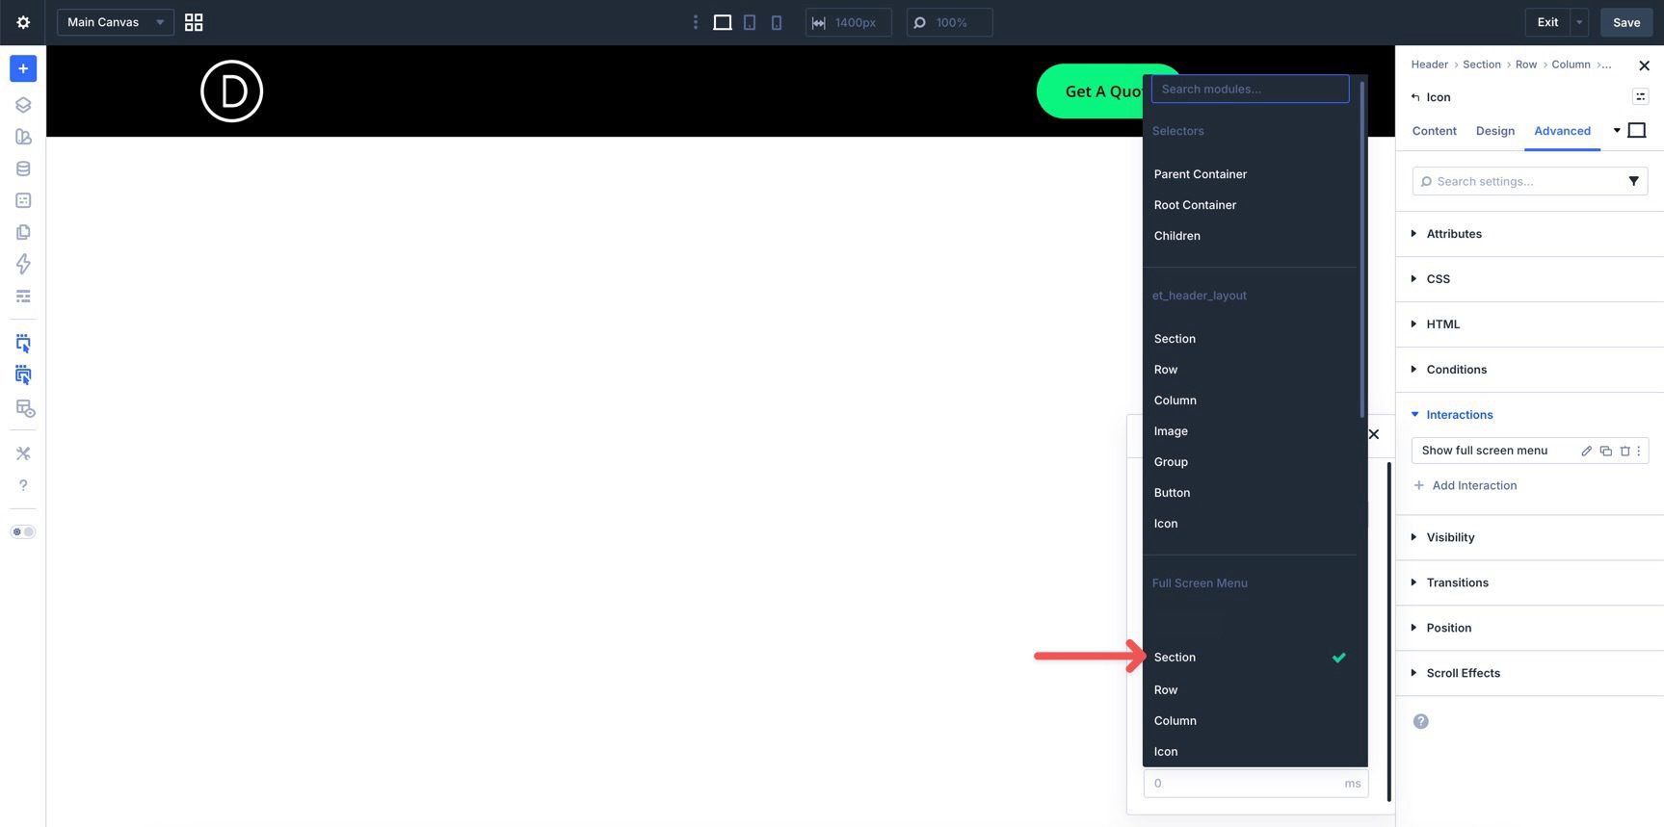Click the Search modules field

(x=1250, y=89)
